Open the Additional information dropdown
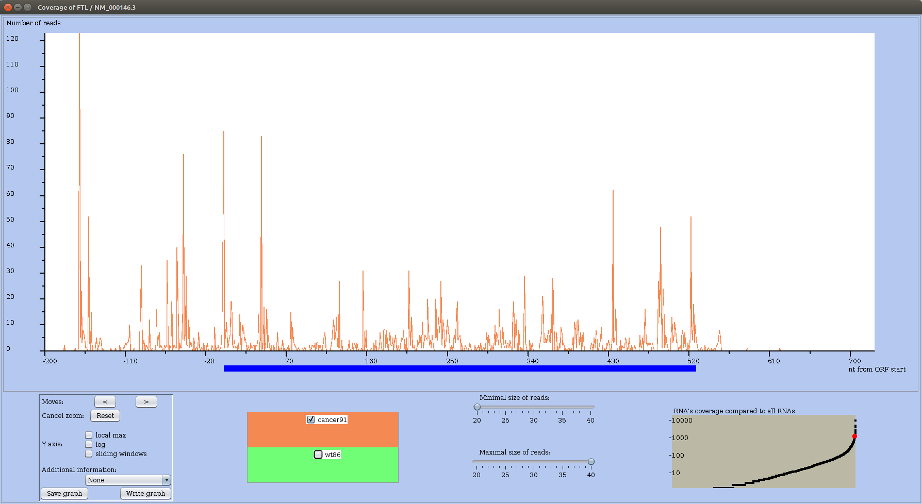Screen dimensions: 922x504 point(128,480)
